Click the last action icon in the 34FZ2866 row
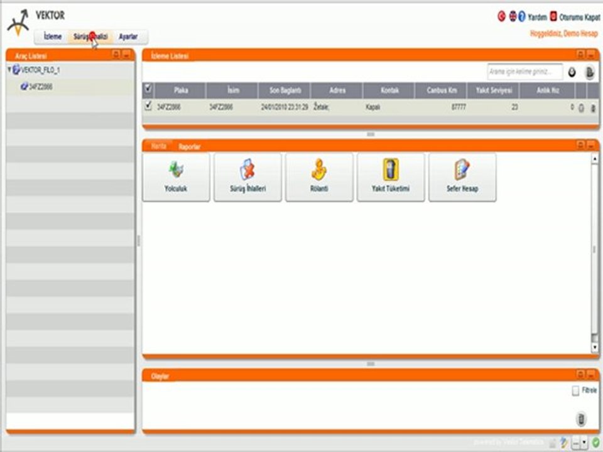The image size is (603, 452). (593, 108)
